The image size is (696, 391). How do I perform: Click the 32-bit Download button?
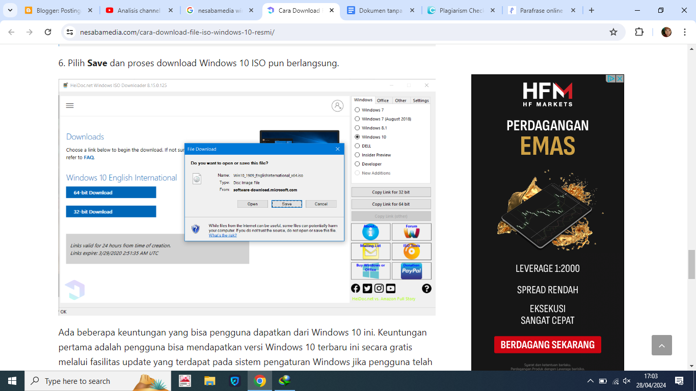point(111,211)
